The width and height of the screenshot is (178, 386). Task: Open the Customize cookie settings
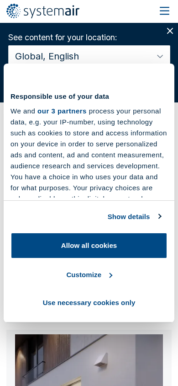click(x=84, y=275)
